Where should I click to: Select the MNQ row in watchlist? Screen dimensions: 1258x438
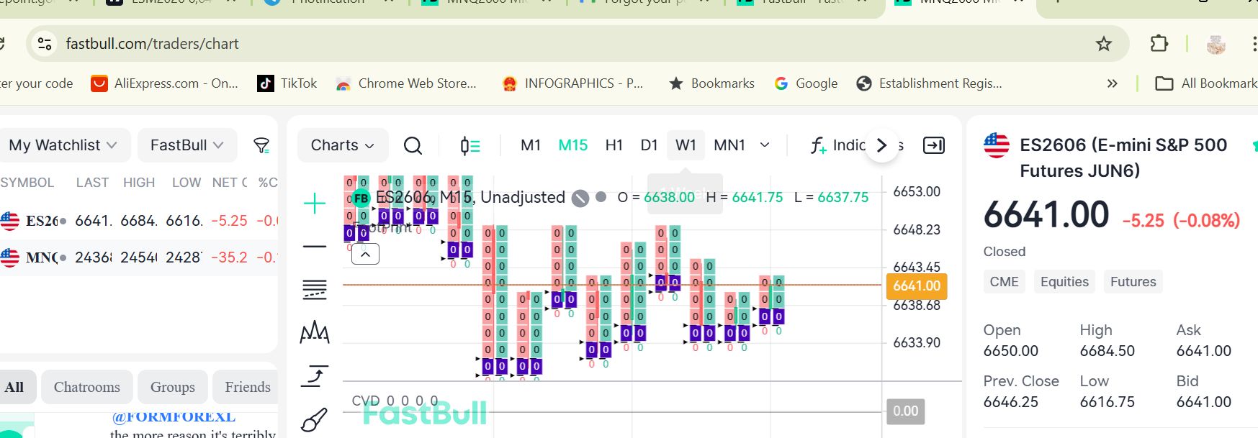137,257
